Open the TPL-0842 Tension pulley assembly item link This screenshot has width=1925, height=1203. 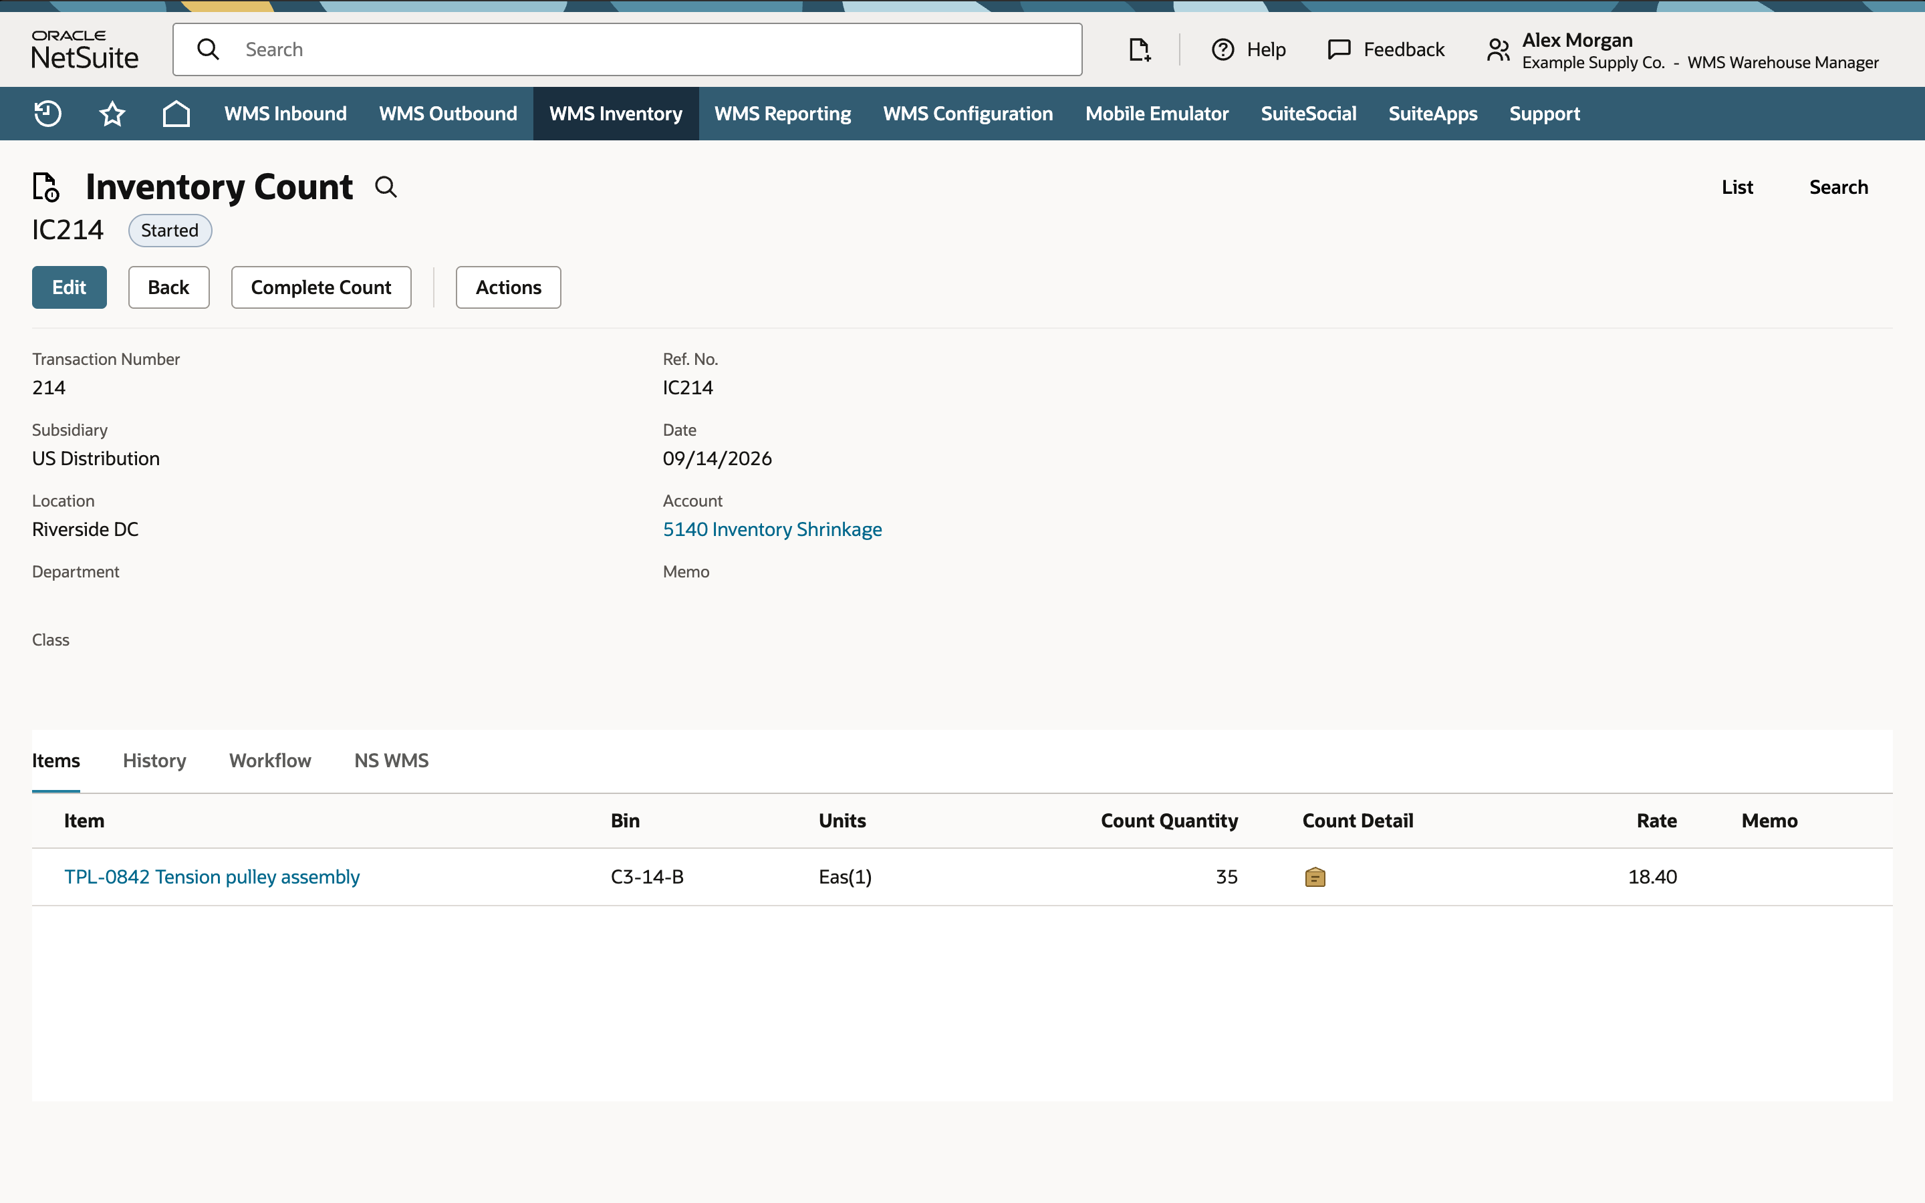[212, 877]
